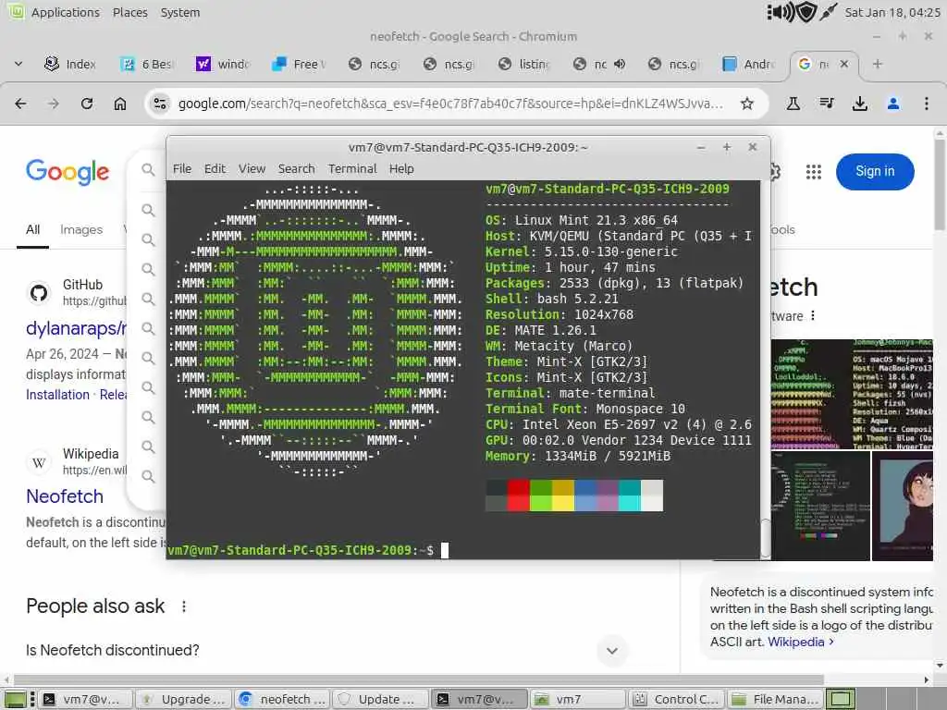This screenshot has width=947, height=710.
Task: Select the All search filter
Action: click(x=32, y=229)
